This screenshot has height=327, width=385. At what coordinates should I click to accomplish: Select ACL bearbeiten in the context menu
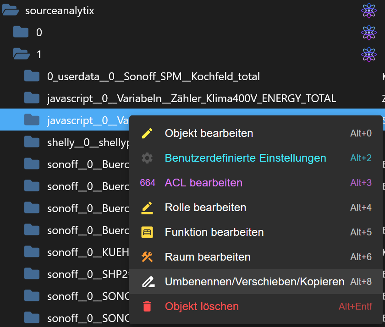(203, 183)
